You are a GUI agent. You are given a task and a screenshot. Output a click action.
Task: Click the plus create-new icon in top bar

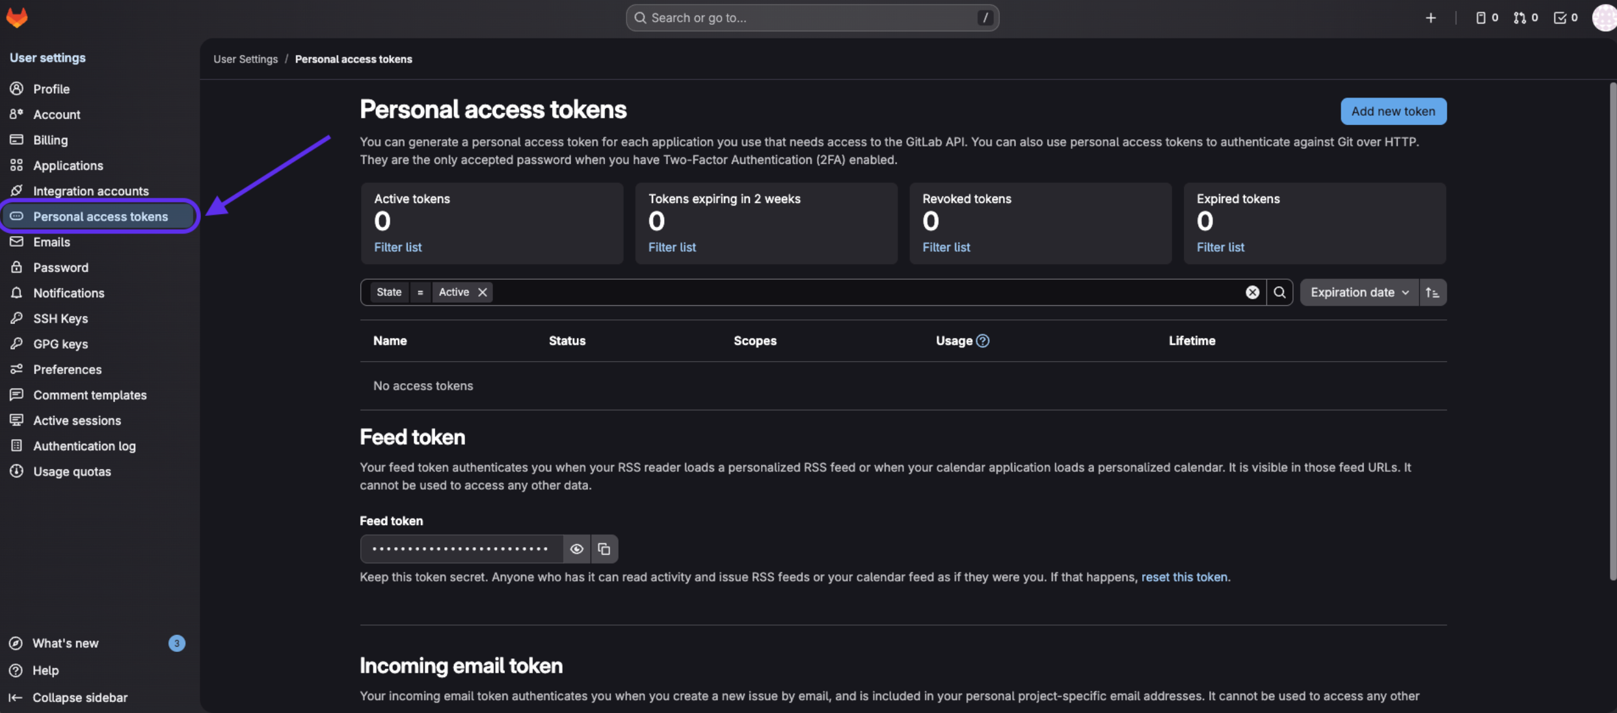click(x=1430, y=18)
